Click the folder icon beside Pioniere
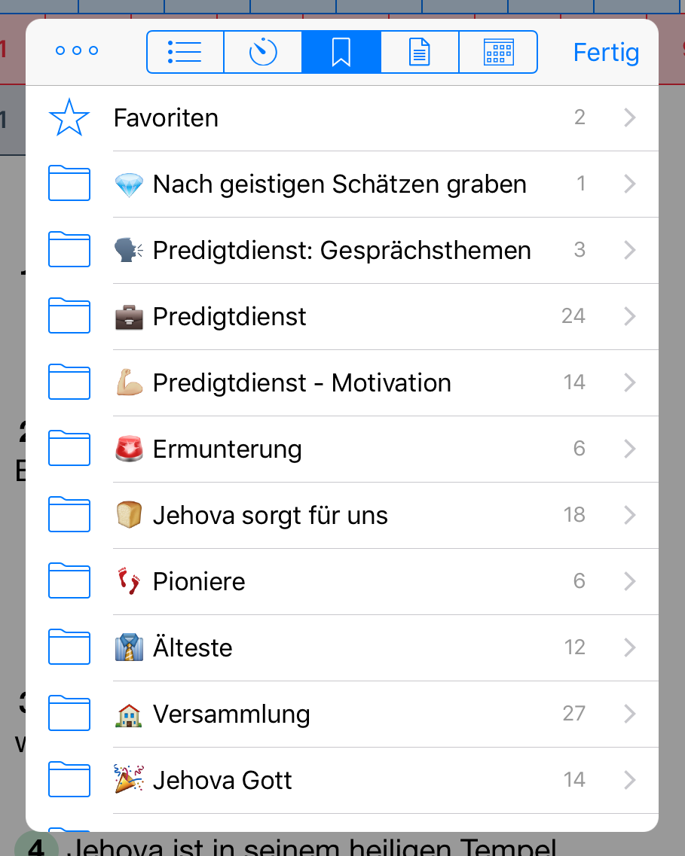The height and width of the screenshot is (856, 685). click(69, 582)
